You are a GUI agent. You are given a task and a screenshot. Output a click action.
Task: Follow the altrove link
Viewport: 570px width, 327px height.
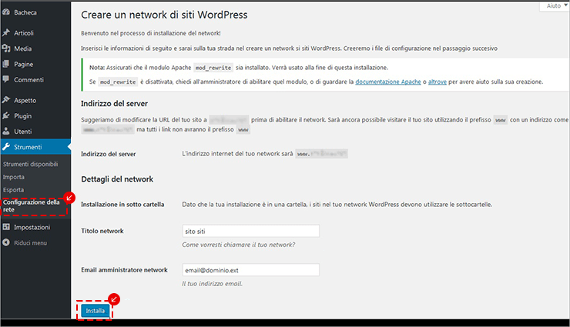pos(438,82)
